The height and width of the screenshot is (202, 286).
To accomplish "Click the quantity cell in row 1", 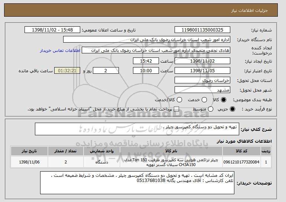I will [x=66, y=162].
